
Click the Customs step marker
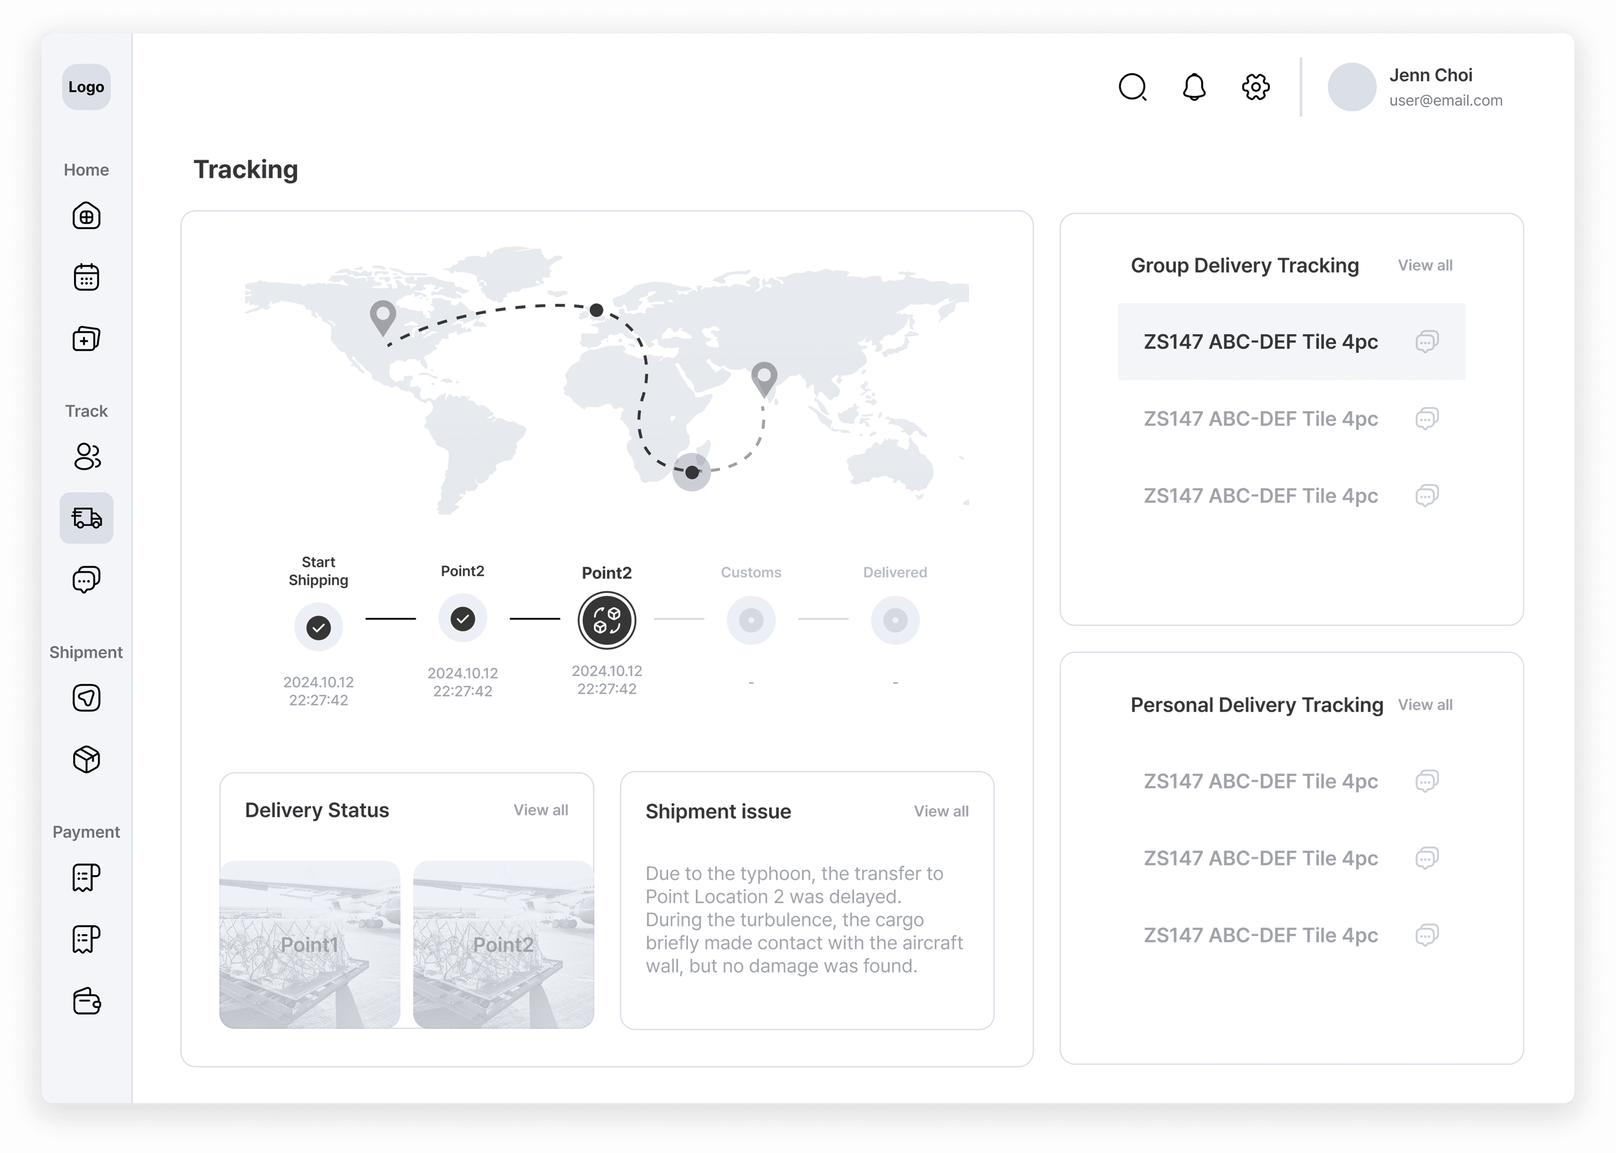[x=751, y=620]
